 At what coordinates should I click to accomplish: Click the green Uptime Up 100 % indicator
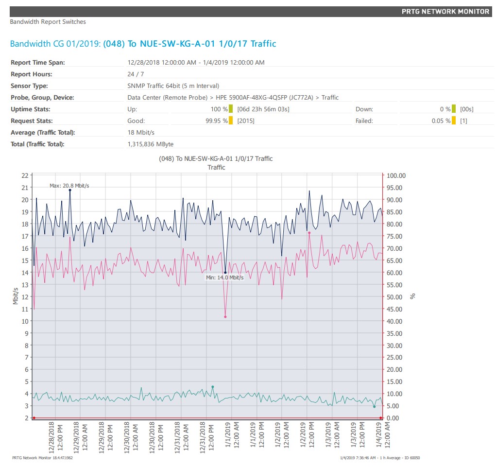(x=231, y=109)
